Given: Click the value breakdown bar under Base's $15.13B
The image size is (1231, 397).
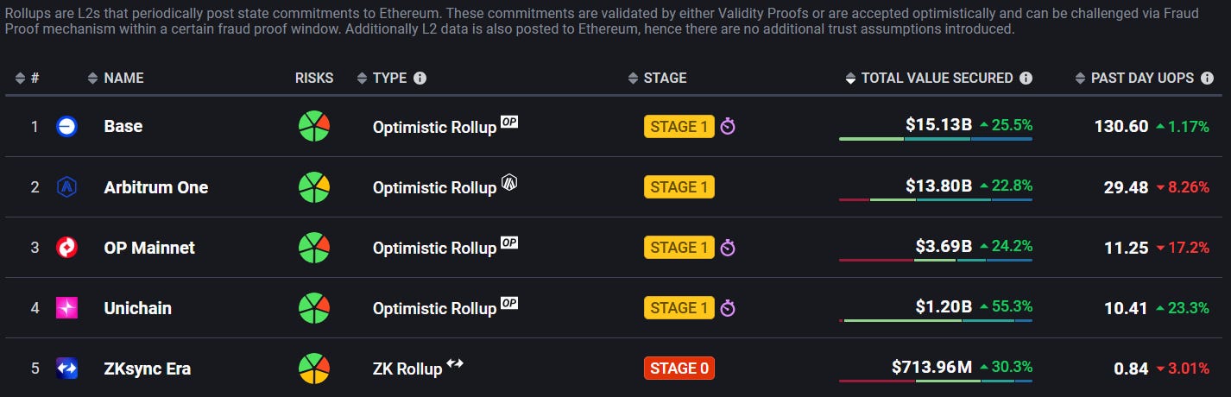Looking at the screenshot, I should pyautogui.click(x=936, y=139).
